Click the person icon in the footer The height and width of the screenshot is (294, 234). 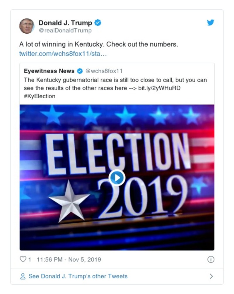pos(23,276)
